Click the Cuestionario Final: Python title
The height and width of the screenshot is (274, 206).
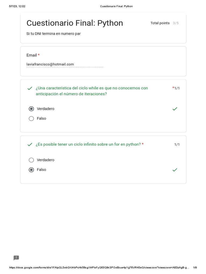coord(75,23)
